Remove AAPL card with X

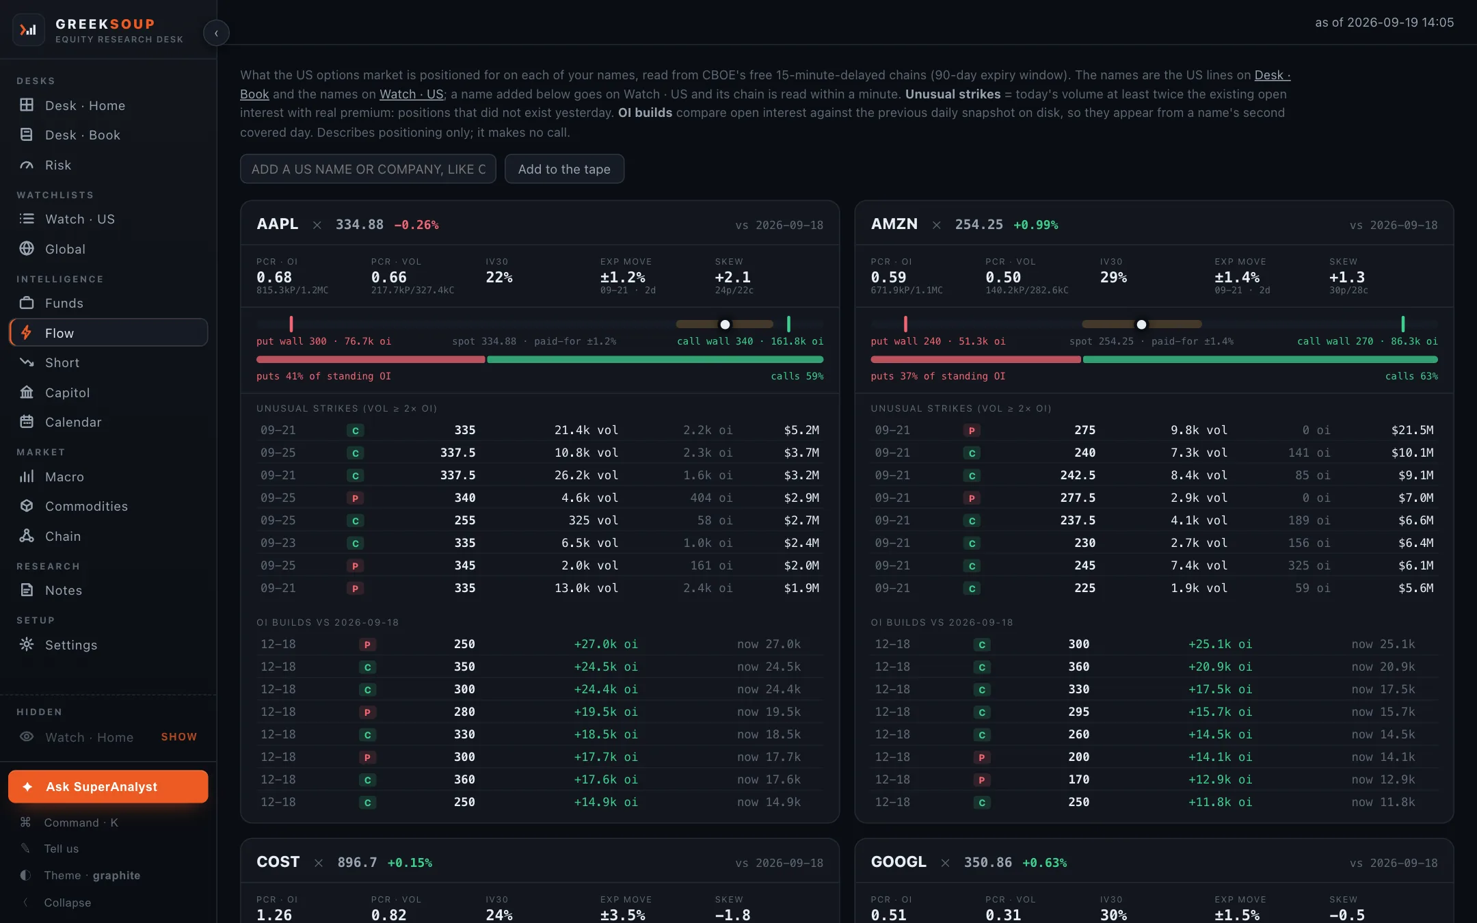tap(317, 225)
